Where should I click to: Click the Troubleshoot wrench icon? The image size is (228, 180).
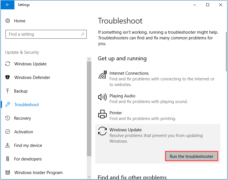pos(8,104)
